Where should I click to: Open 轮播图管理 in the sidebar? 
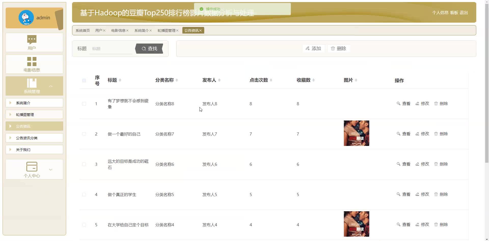tap(34, 115)
